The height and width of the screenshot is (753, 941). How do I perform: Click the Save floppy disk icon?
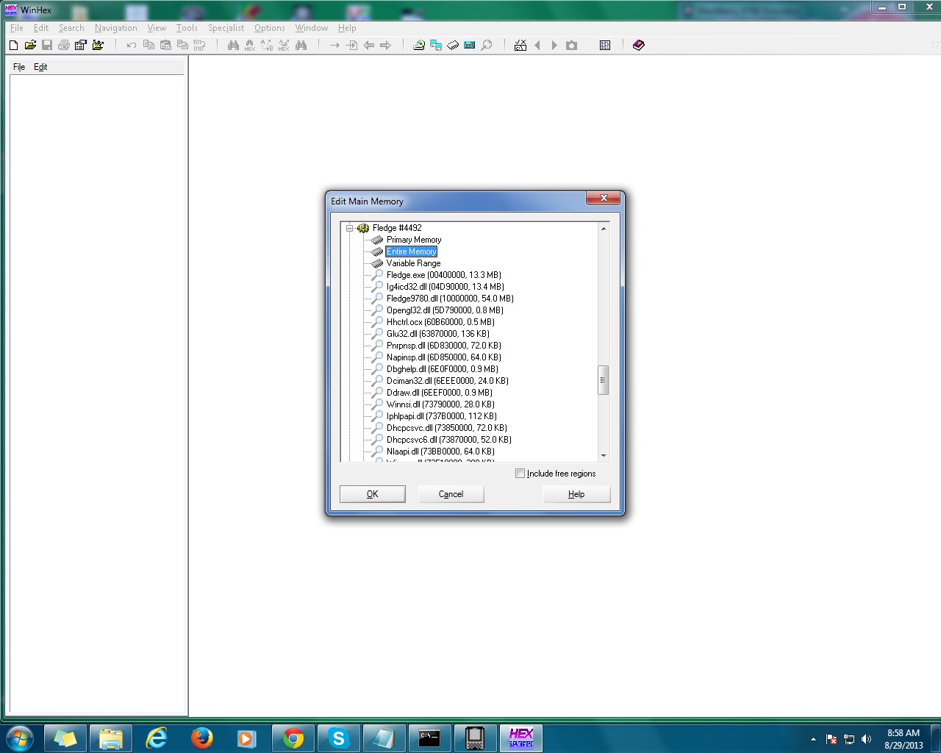[x=47, y=46]
